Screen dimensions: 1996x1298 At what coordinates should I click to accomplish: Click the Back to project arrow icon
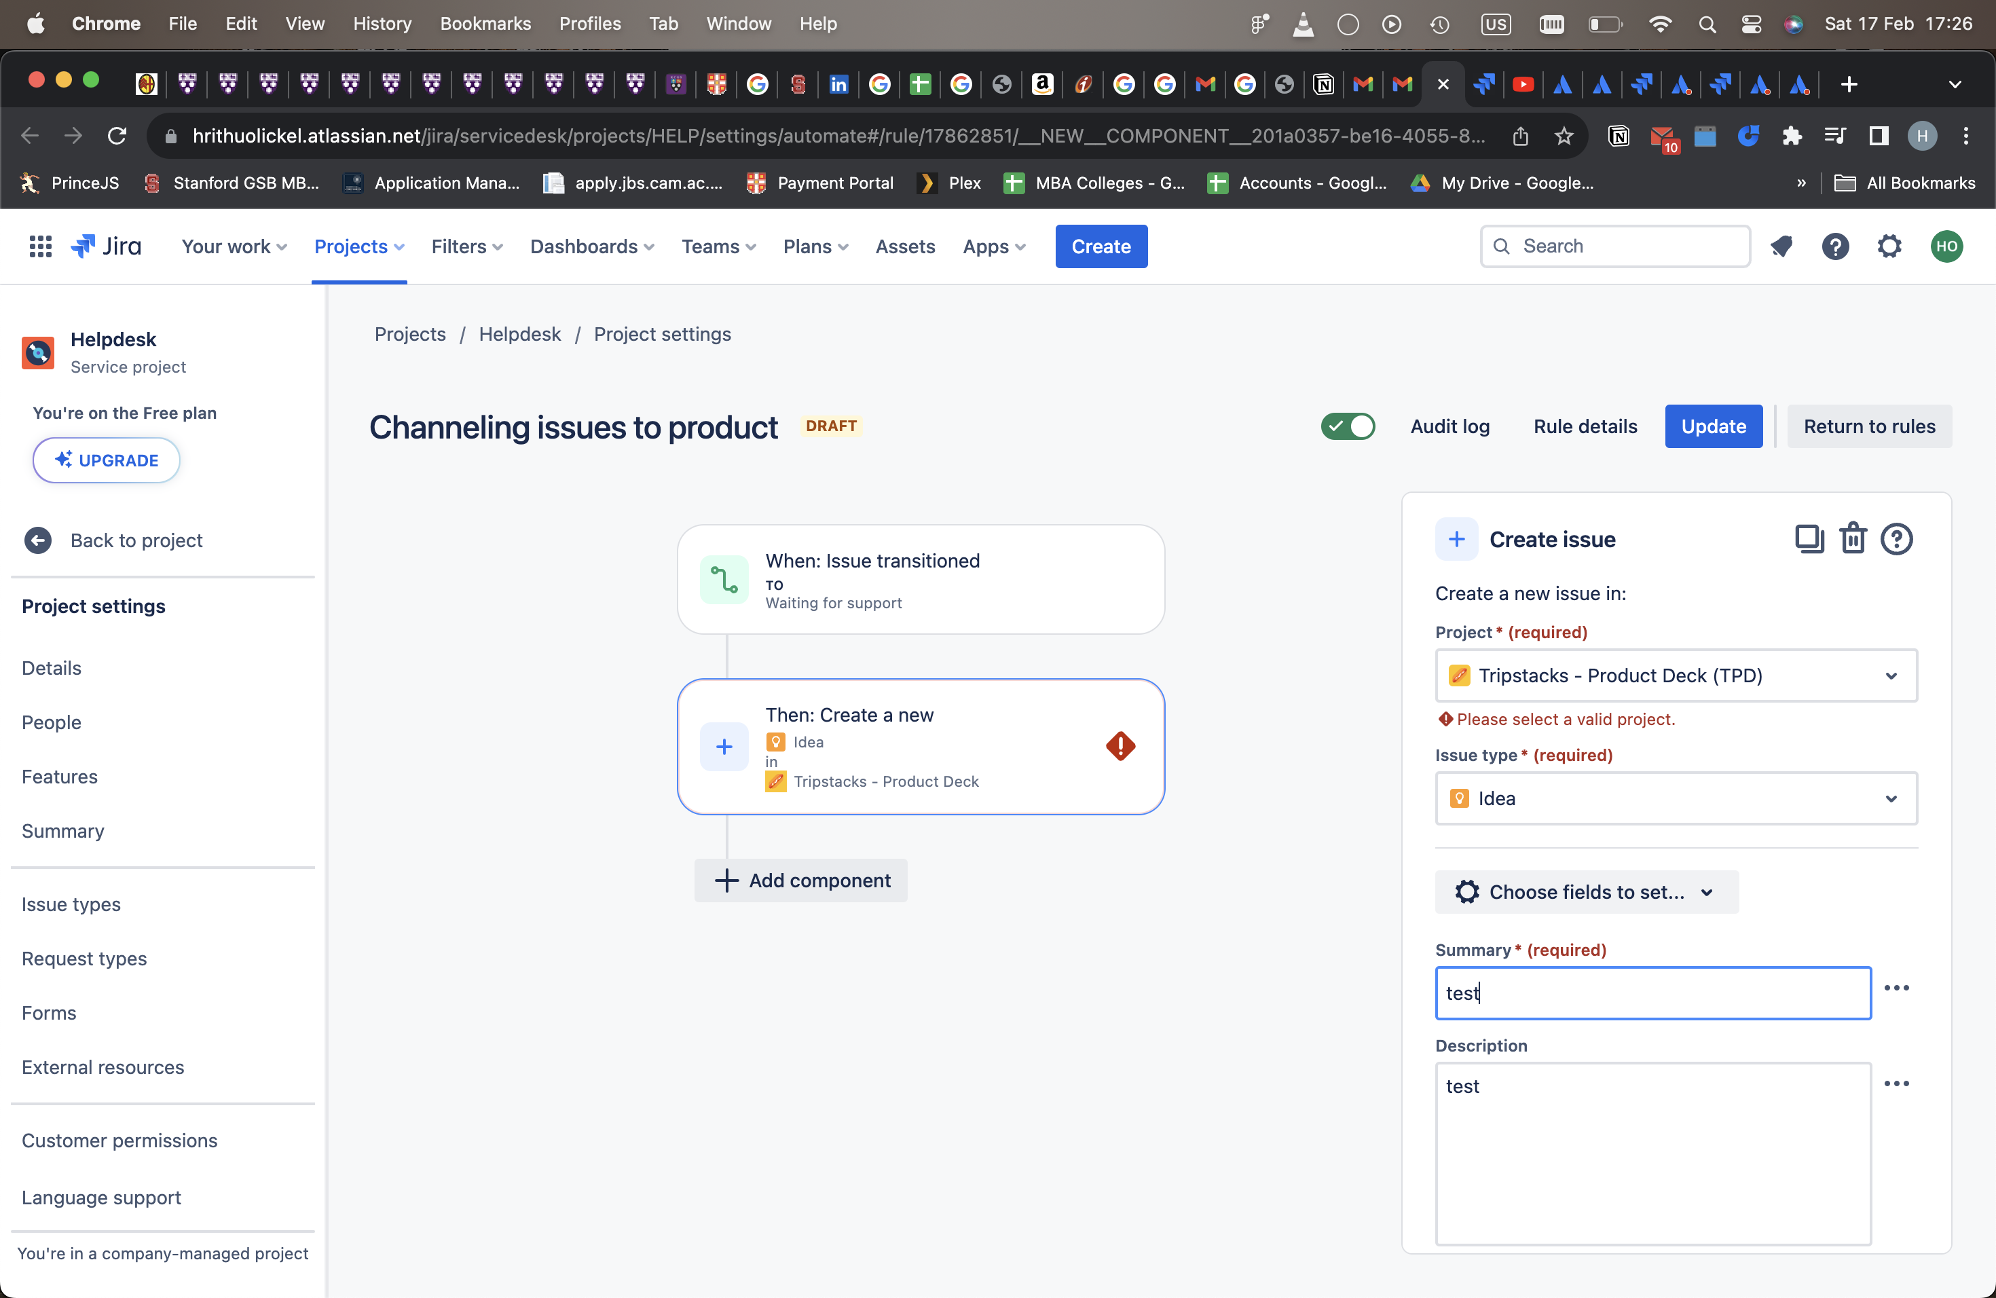38,541
